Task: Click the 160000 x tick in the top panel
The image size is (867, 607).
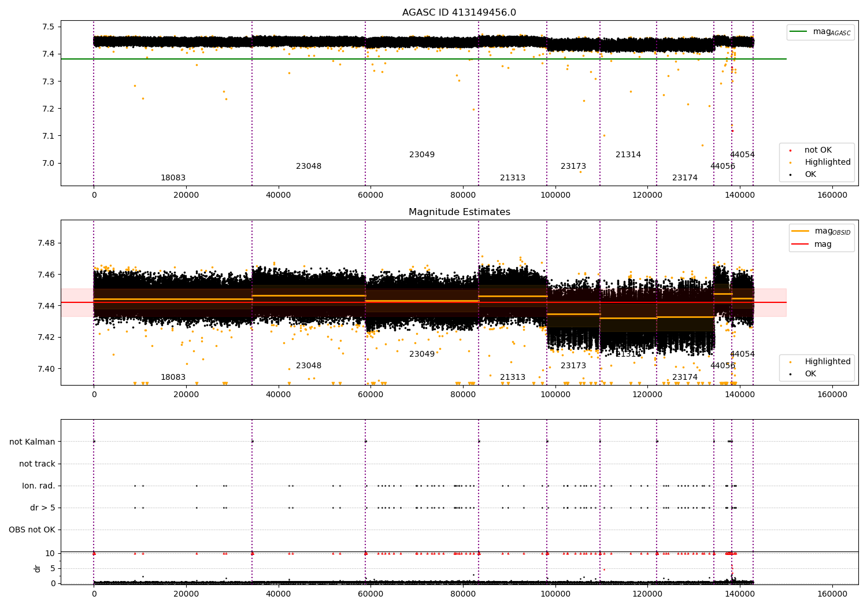Action: click(x=832, y=195)
